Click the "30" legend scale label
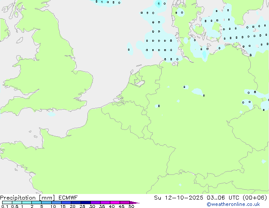The image size is (269, 208). click(x=92, y=206)
